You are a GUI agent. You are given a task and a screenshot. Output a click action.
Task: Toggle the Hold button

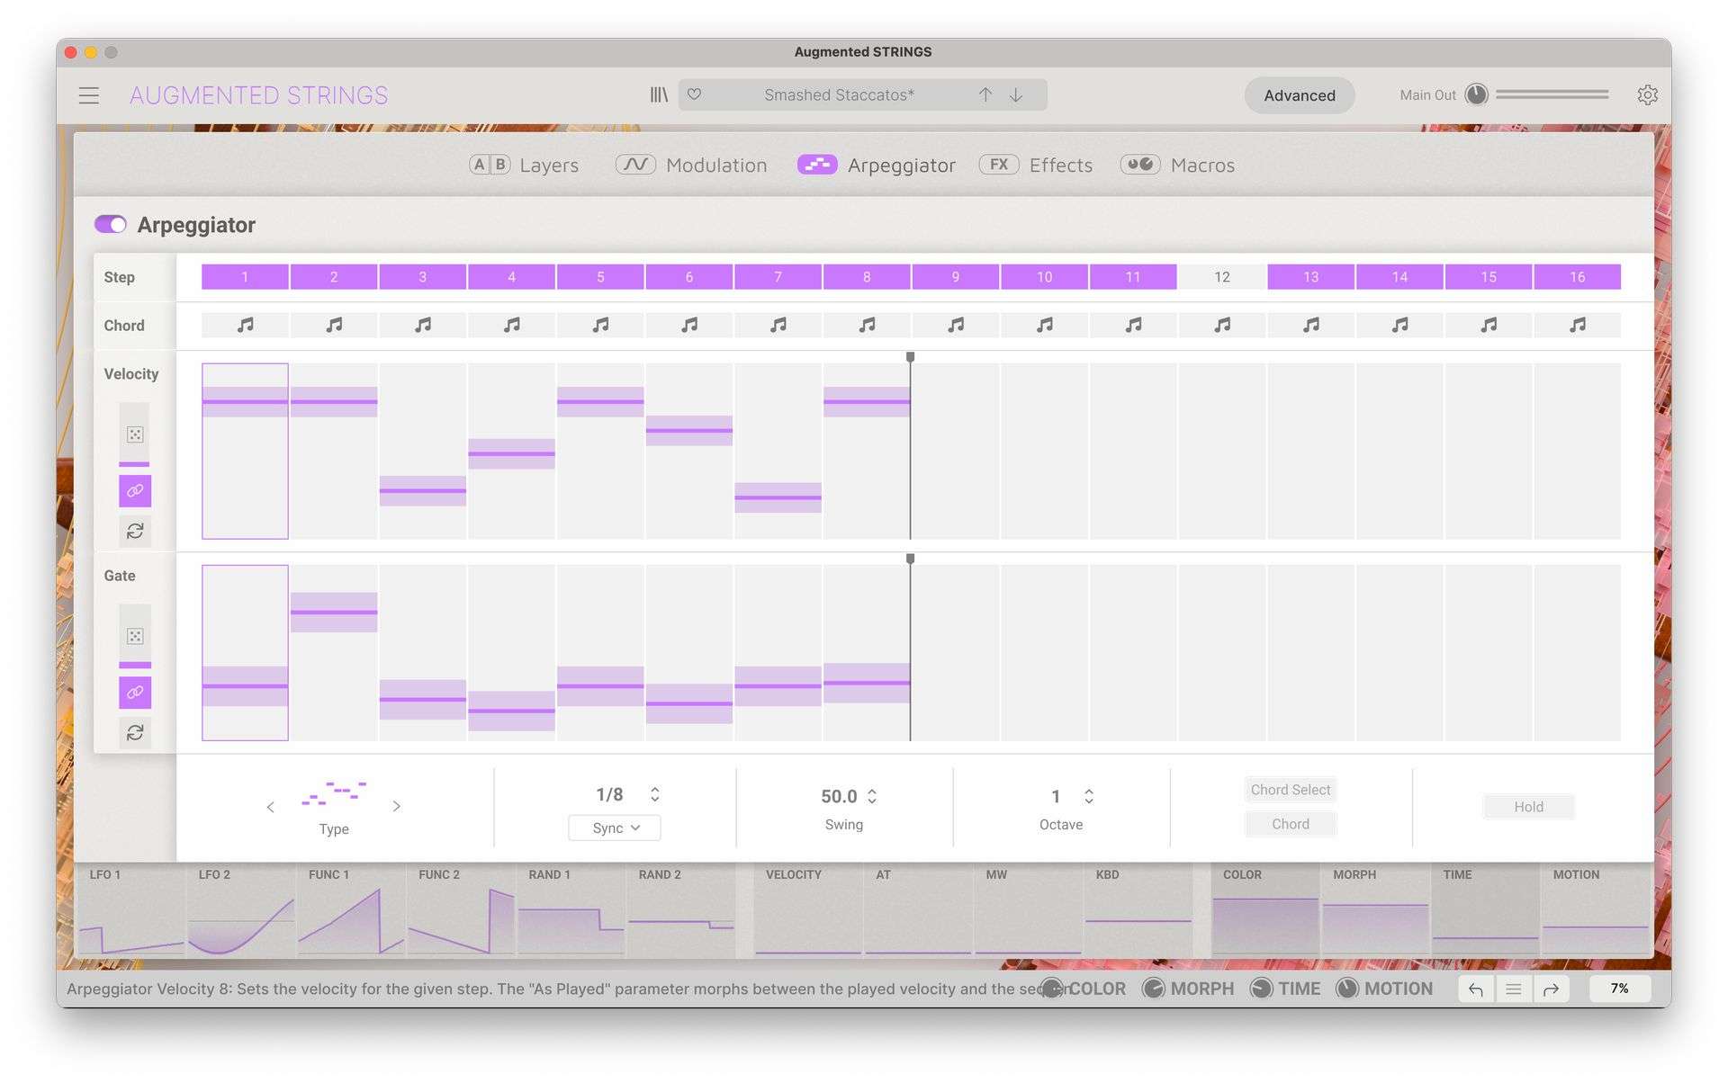tap(1528, 807)
